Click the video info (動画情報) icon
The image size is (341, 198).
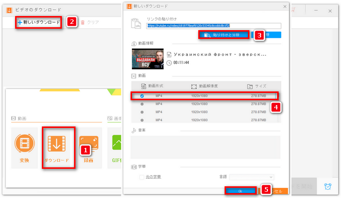[x=134, y=44]
